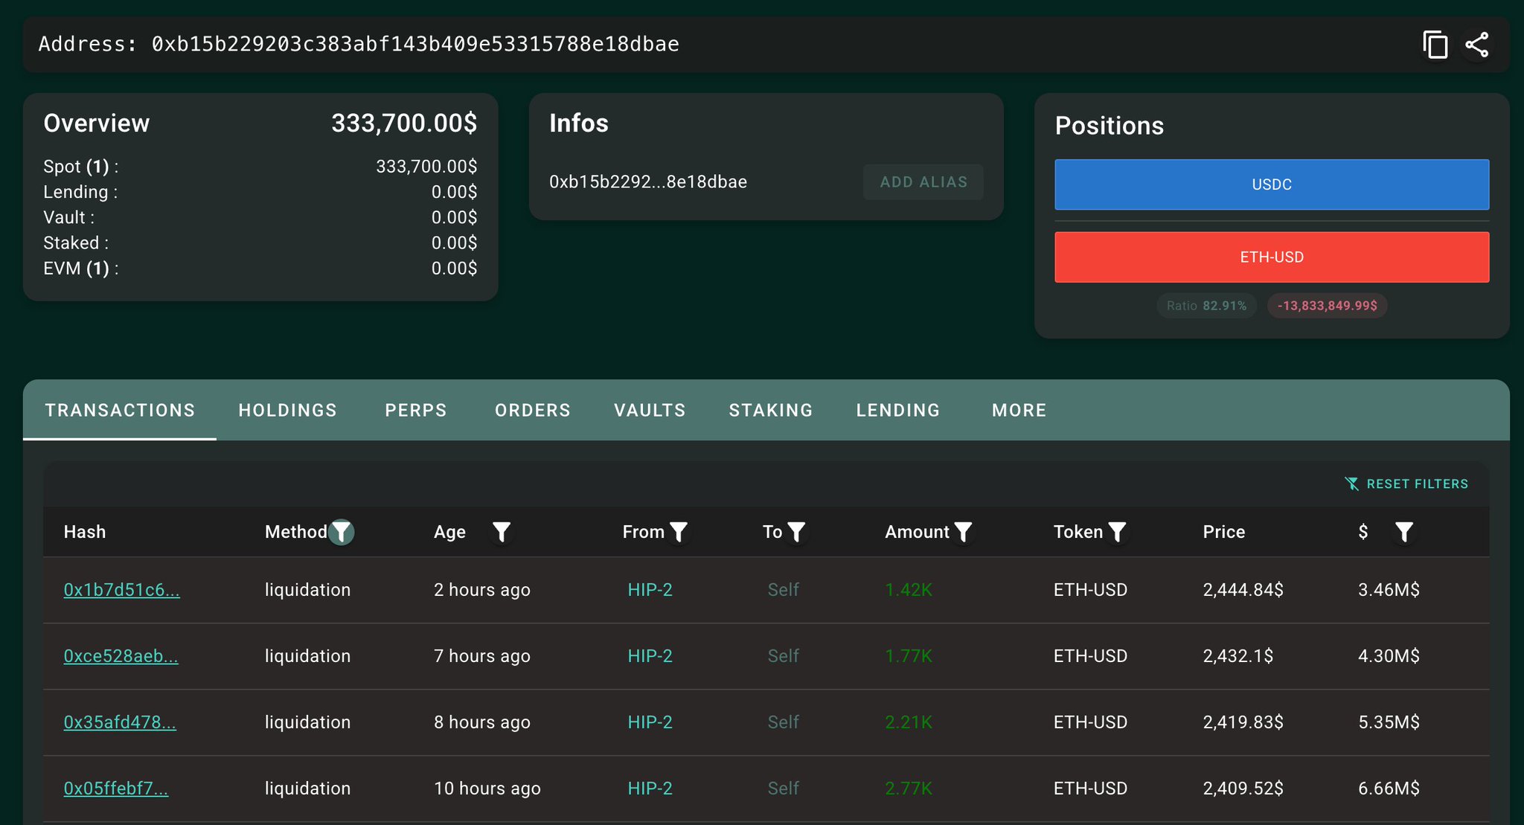Click HIP-2 in the 10 hours ago row
Viewport: 1524px width, 825px height.
(x=650, y=789)
